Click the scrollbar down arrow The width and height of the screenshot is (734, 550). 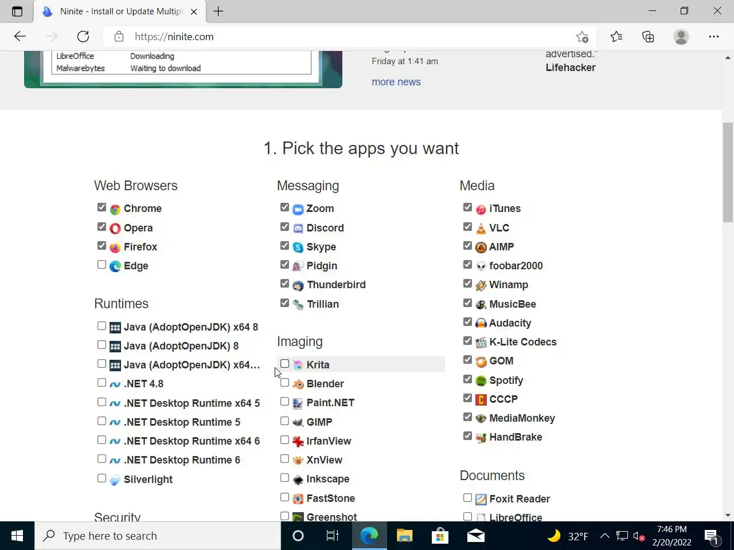point(728,516)
